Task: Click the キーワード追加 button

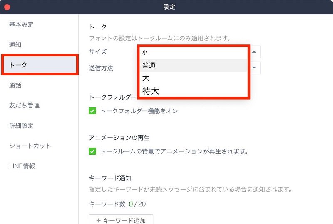Action: [121, 220]
